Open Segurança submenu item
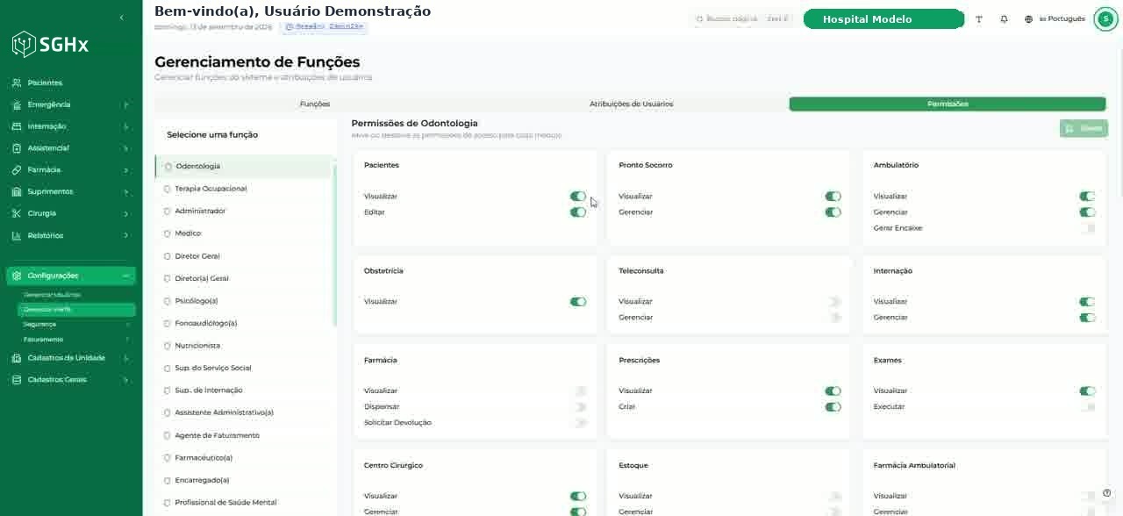 76,325
